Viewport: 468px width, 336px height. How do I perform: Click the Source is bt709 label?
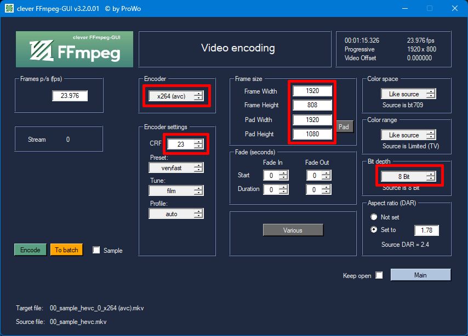pos(403,105)
